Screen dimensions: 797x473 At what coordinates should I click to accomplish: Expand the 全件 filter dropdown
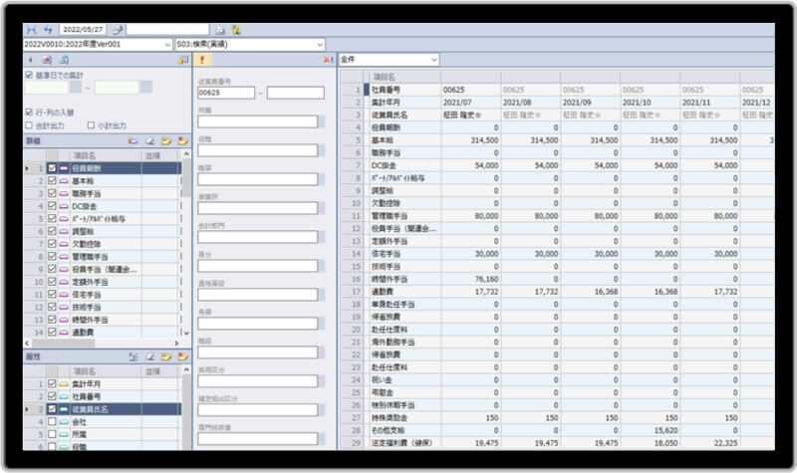tap(433, 61)
